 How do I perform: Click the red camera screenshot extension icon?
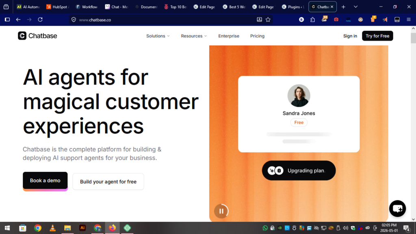pyautogui.click(x=336, y=19)
